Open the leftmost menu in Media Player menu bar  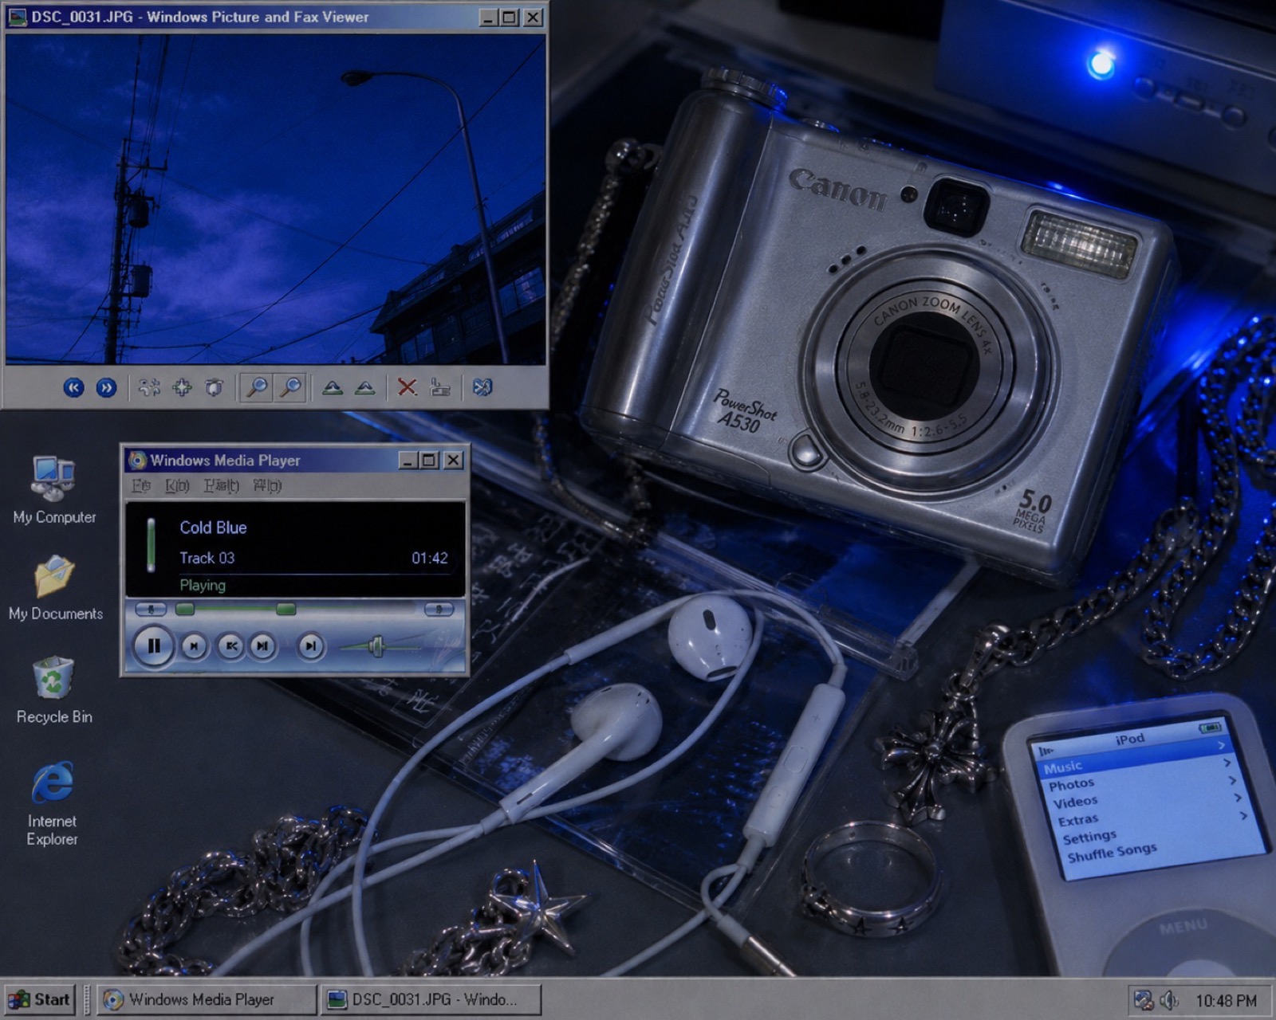tap(141, 485)
